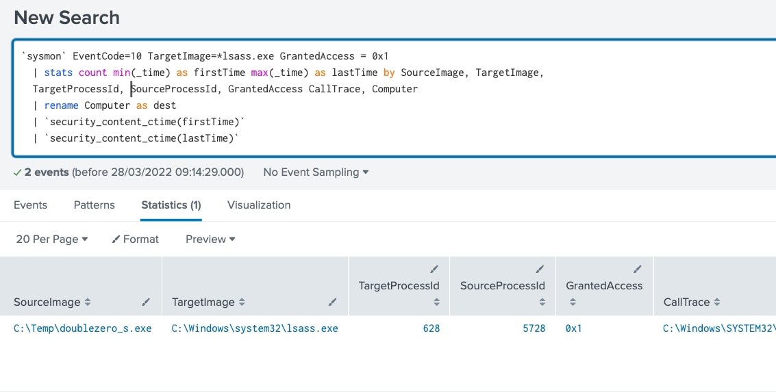Click the 'stats' keyword in the query
776x392 pixels.
tap(58, 73)
